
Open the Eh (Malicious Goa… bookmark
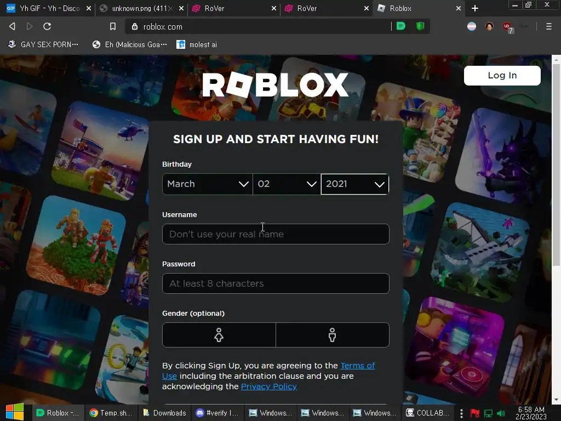coord(129,44)
